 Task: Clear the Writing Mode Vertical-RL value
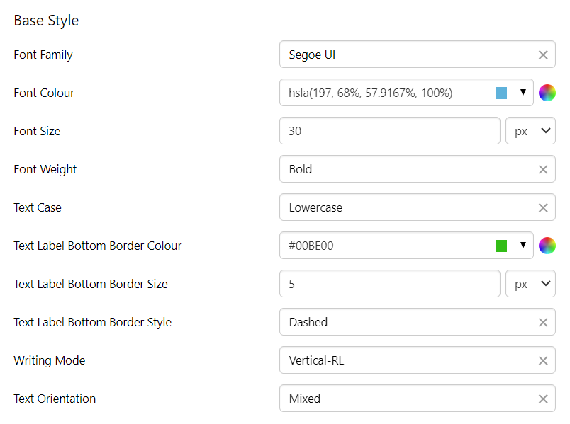[543, 360]
